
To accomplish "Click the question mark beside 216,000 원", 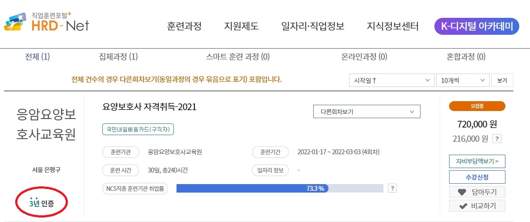I will coord(496,139).
